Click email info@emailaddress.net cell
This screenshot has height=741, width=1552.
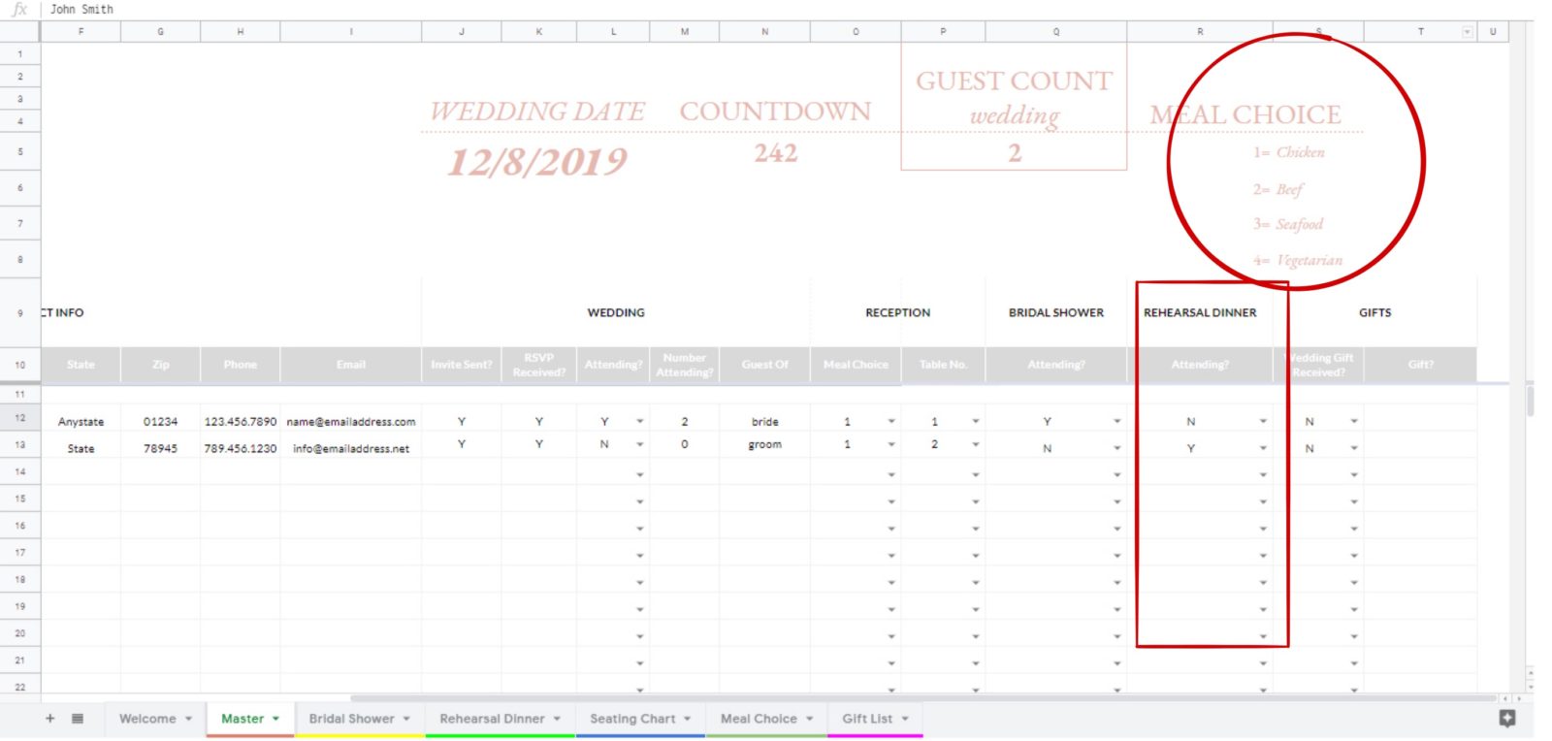click(351, 448)
